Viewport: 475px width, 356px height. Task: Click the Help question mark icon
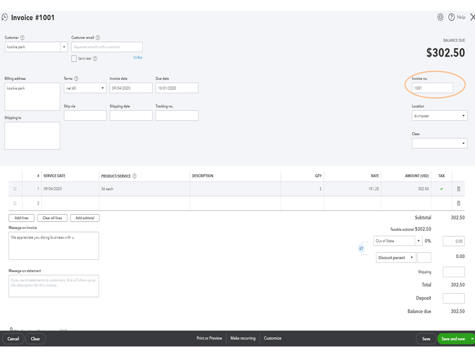point(452,17)
